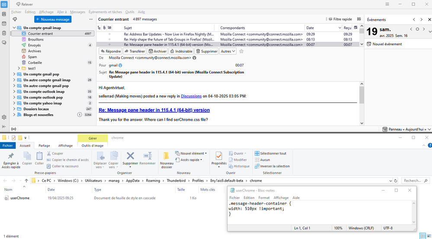The height and width of the screenshot is (239, 432).
Task: Open Explorer address bar history dropdown
Action: [x=390, y=181]
